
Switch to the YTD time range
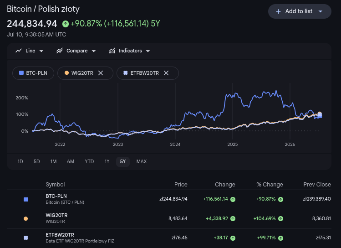tap(89, 161)
